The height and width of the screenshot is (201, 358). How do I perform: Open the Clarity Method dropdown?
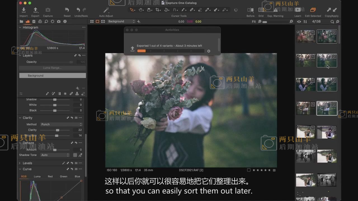click(x=61, y=124)
